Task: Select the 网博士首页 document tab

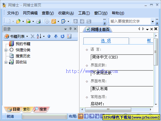Action: (x=98, y=30)
